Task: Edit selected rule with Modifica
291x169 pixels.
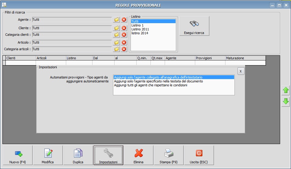Action: (x=48, y=155)
